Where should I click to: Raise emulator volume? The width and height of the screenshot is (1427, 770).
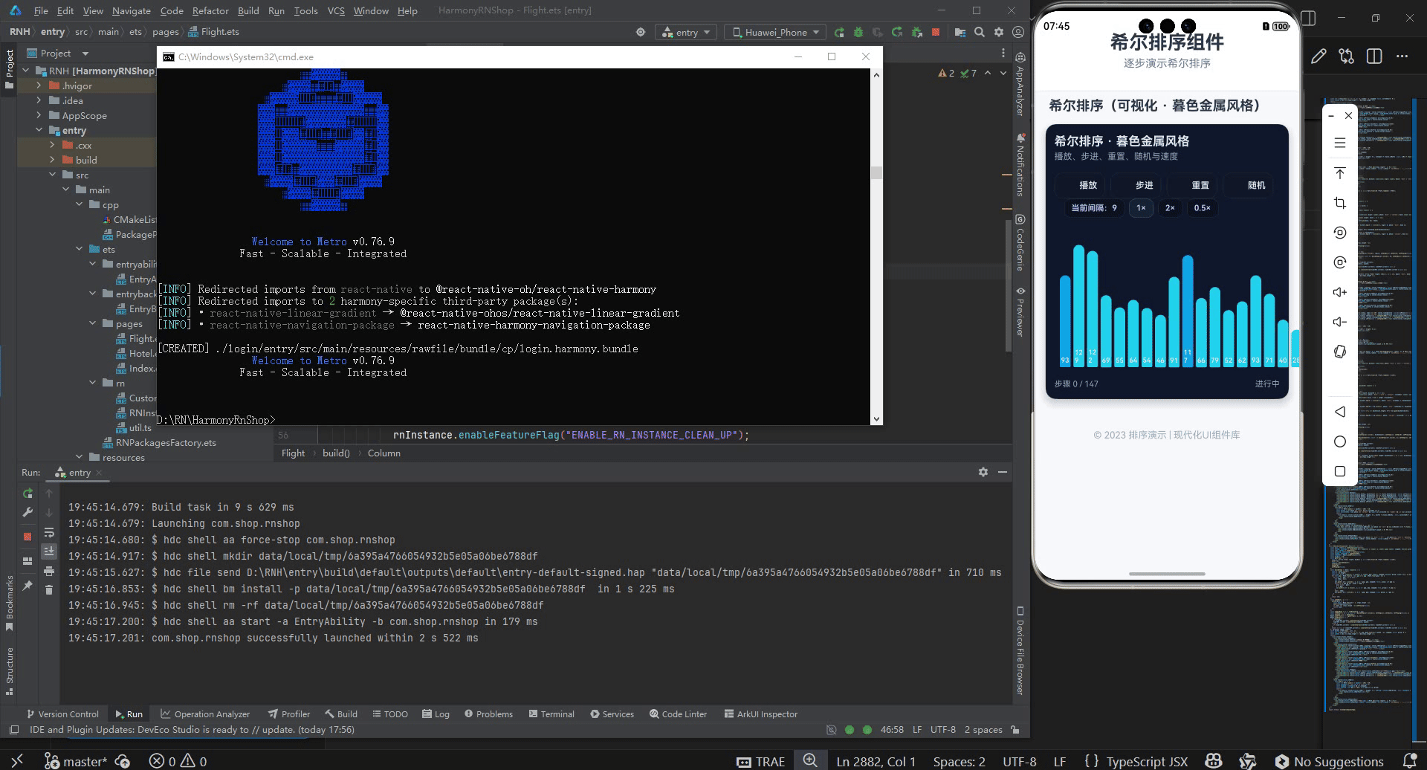1340,292
